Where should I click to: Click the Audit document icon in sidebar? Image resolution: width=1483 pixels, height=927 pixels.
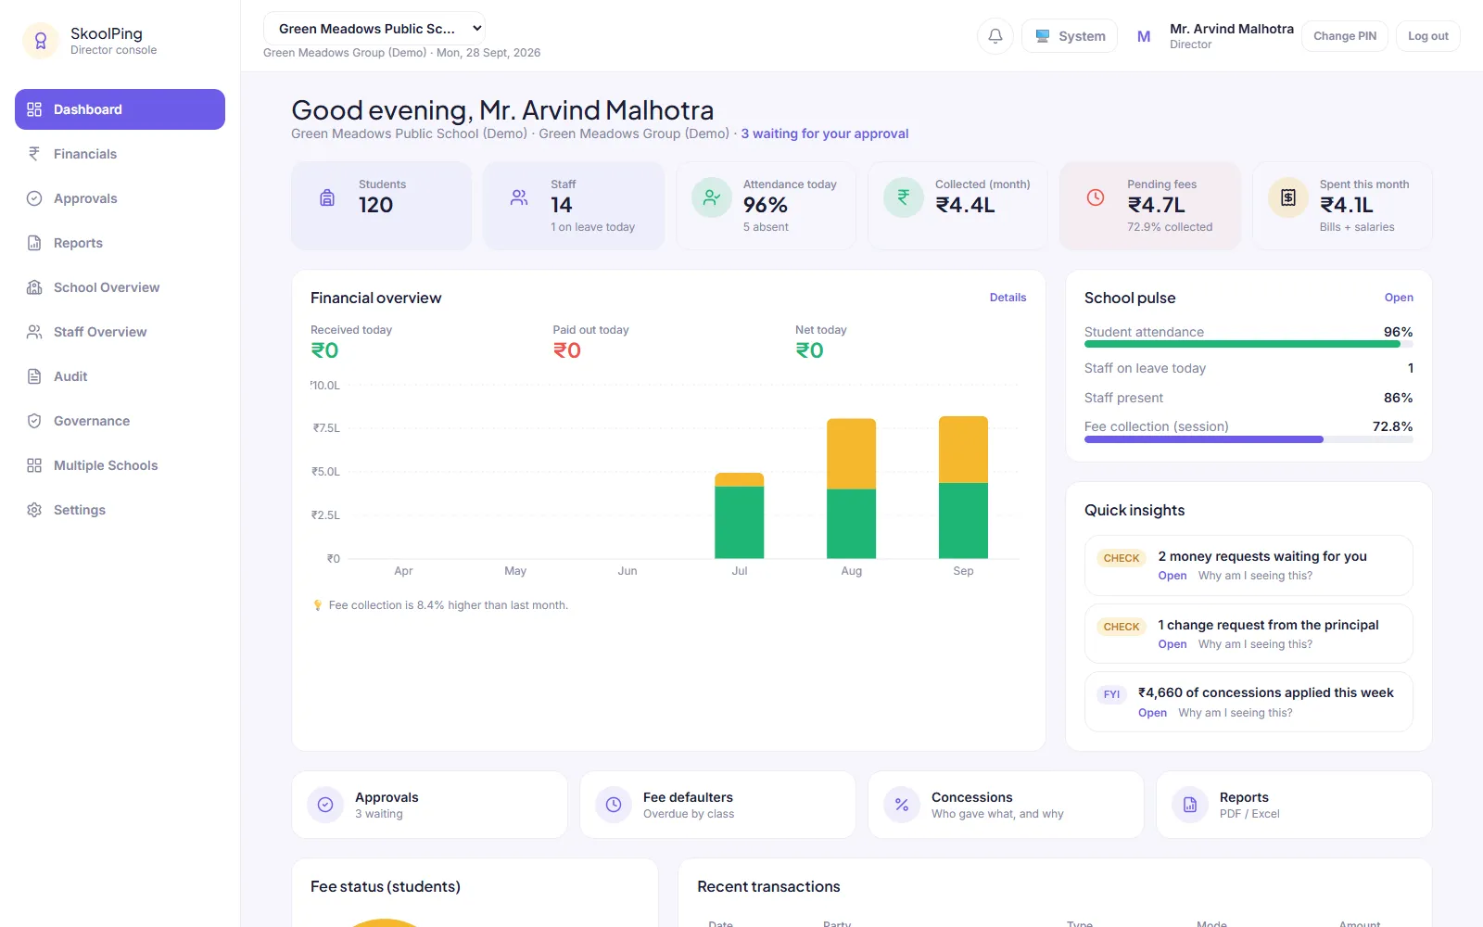point(34,376)
